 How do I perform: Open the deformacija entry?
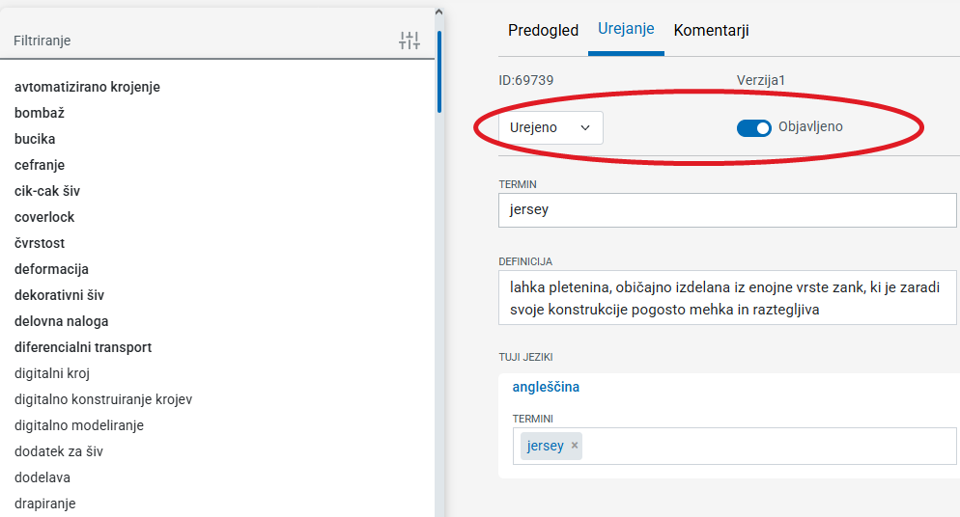(51, 269)
